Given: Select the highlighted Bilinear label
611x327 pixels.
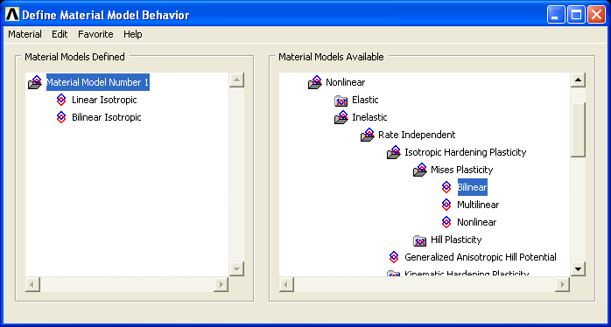Looking at the screenshot, I should pyautogui.click(x=473, y=187).
